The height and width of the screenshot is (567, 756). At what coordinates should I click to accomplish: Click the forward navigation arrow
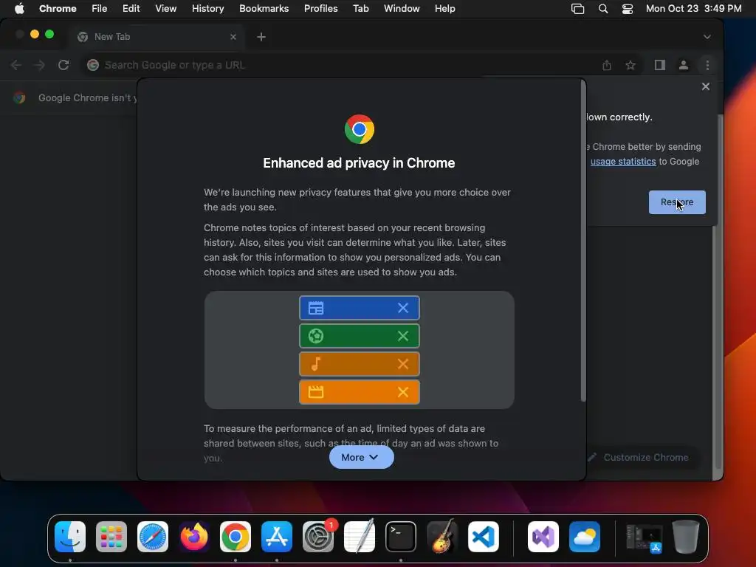click(40, 65)
